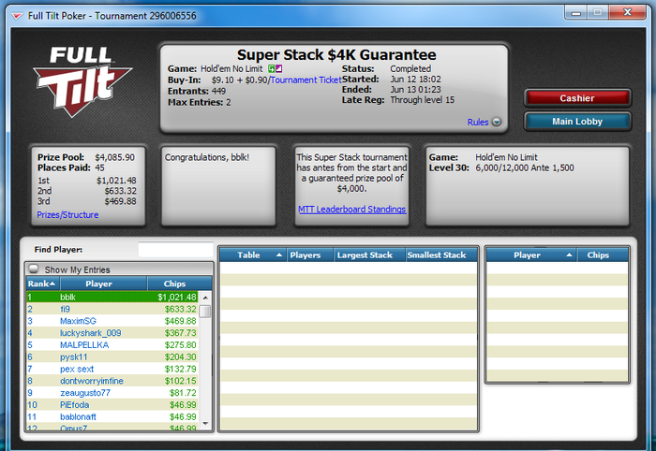
Task: Open the Cashier
Action: [x=577, y=98]
